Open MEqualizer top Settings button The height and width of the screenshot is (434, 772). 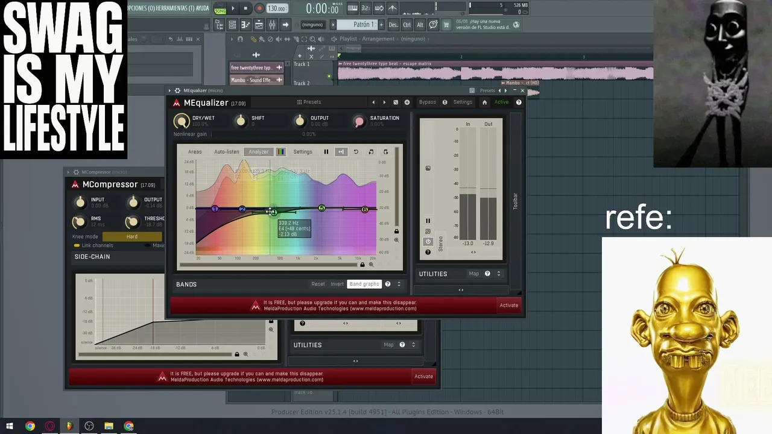(x=463, y=102)
